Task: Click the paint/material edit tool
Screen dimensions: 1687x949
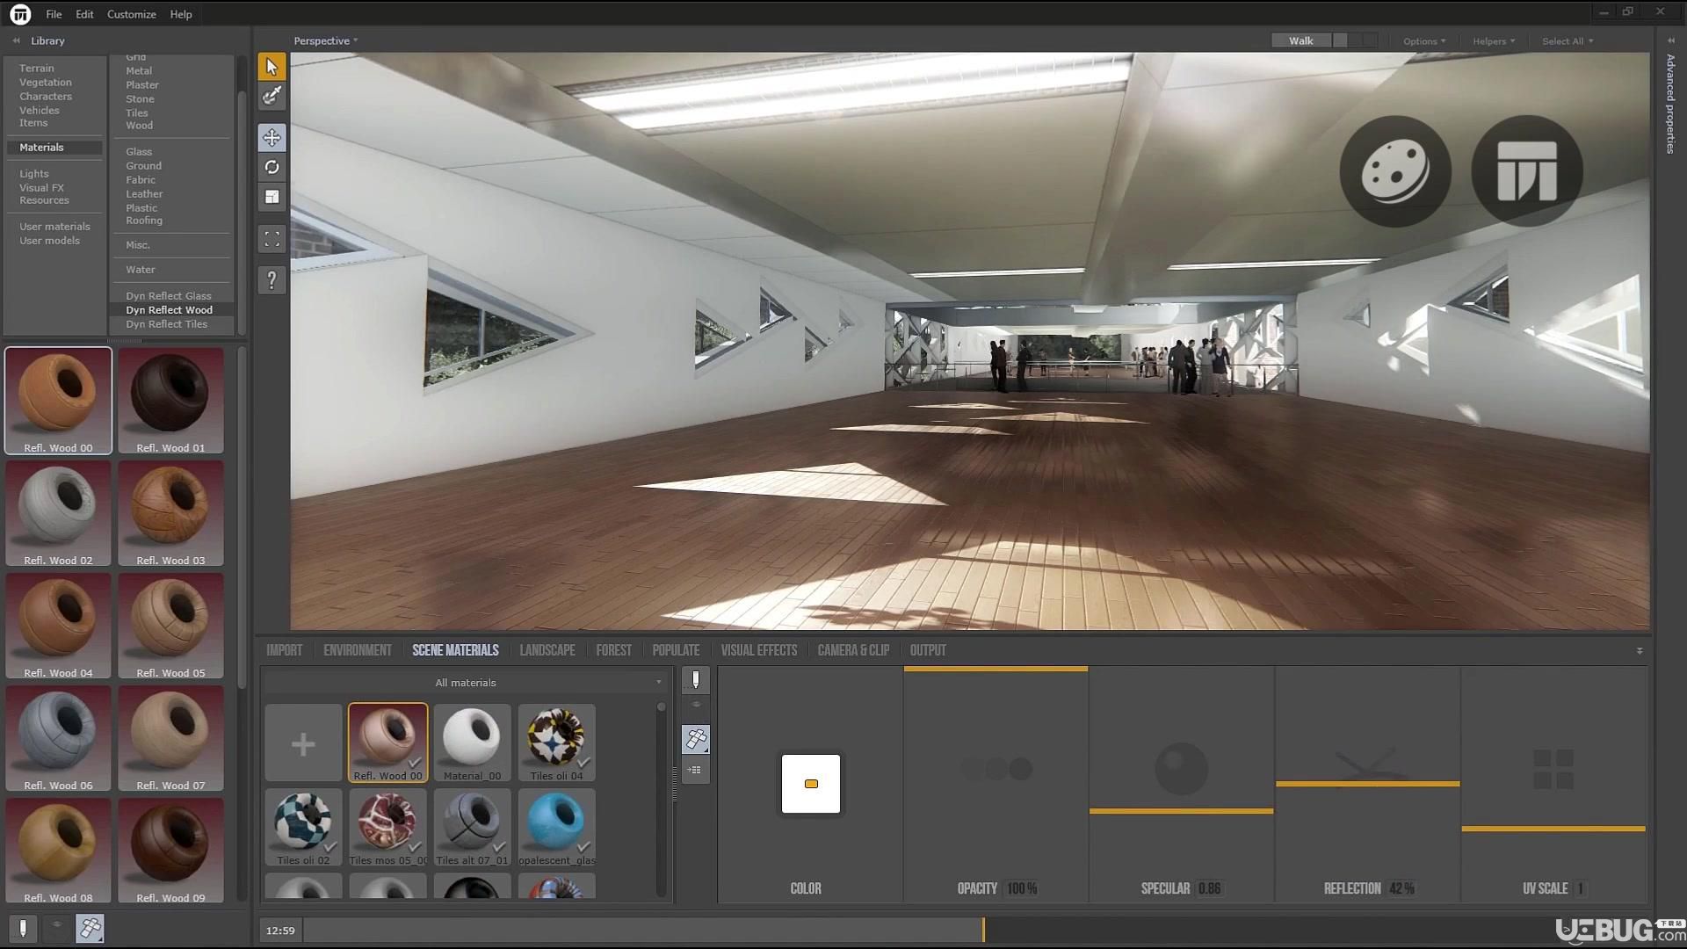Action: (272, 96)
